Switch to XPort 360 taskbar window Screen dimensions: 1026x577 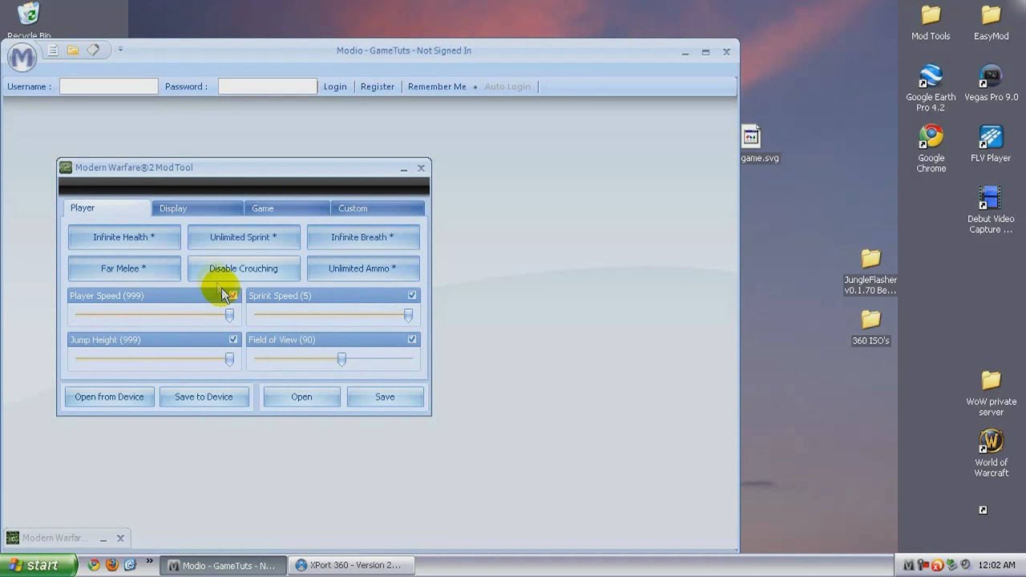point(353,565)
